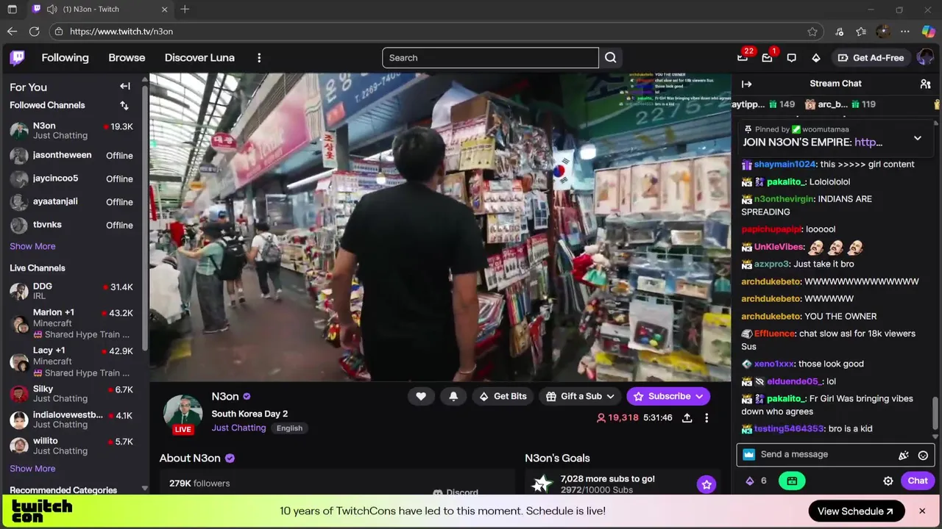This screenshot has height=529, width=942.
Task: Click the browser refresh icon
Action: pos(34,32)
